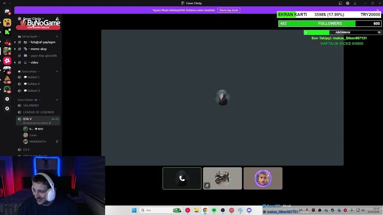383x215 pixels.
Task: Click the green download update icon
Action: 355,3
